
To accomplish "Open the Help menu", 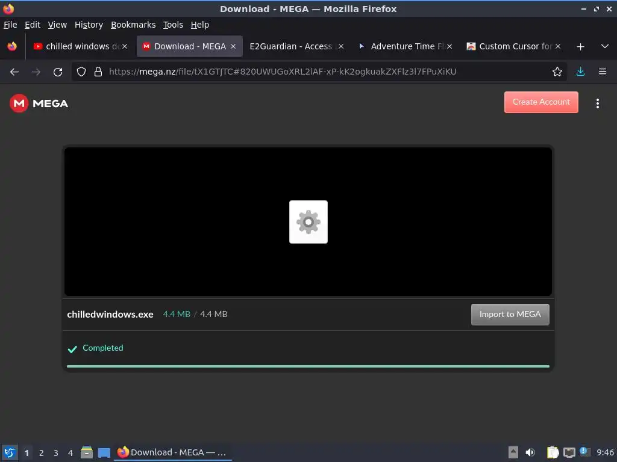I will 200,25.
